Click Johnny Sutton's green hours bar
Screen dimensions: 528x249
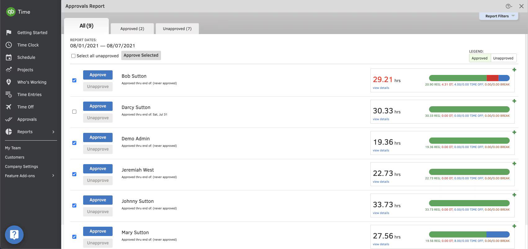pyautogui.click(x=469, y=203)
